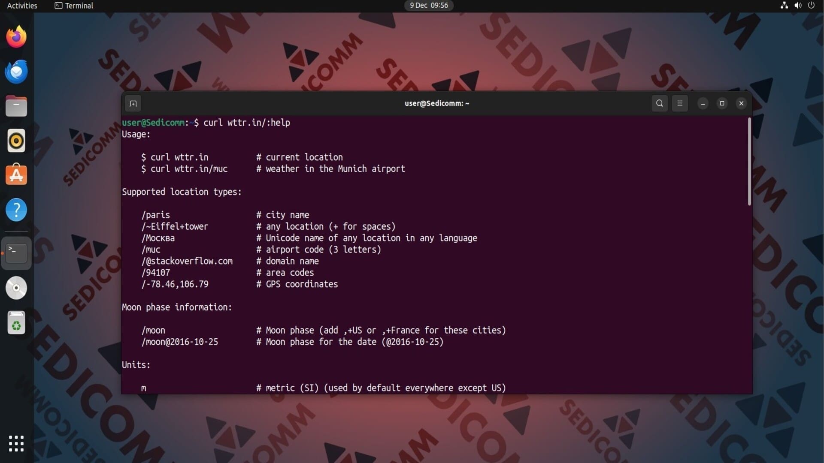Click the '/94107' area code example

pos(155,273)
